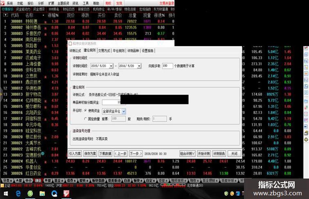Viewport: 309px width, 199px height.
Task: Click the 期货/期权 lots field
Action: [x=160, y=119]
